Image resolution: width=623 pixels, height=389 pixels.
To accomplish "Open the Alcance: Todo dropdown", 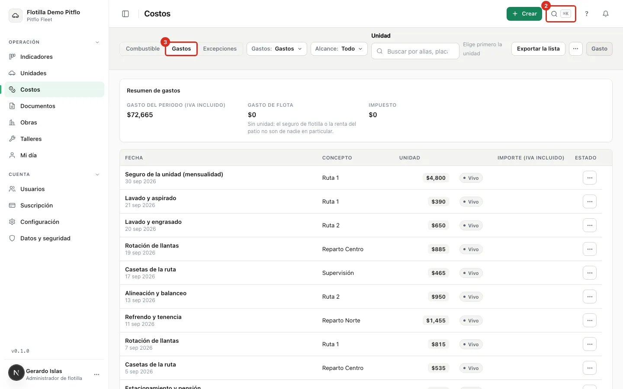I will tap(339, 49).
